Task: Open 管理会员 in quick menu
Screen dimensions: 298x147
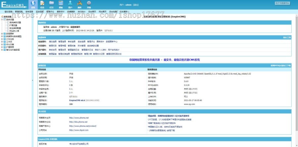Action: [x=62, y=50]
